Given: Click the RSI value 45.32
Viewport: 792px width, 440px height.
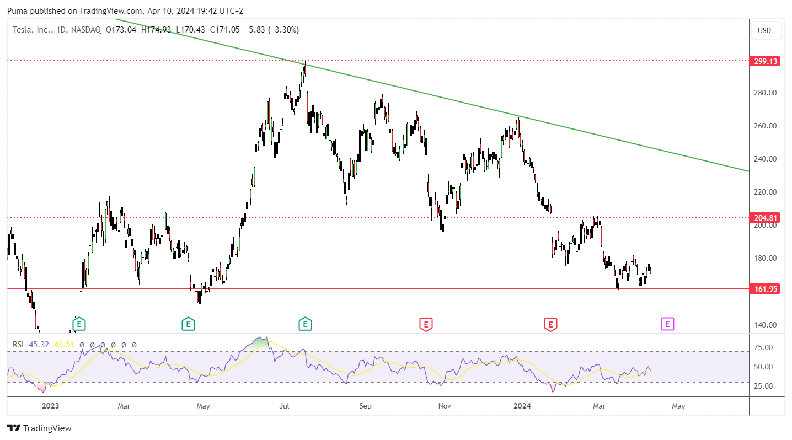Looking at the screenshot, I should 39,345.
